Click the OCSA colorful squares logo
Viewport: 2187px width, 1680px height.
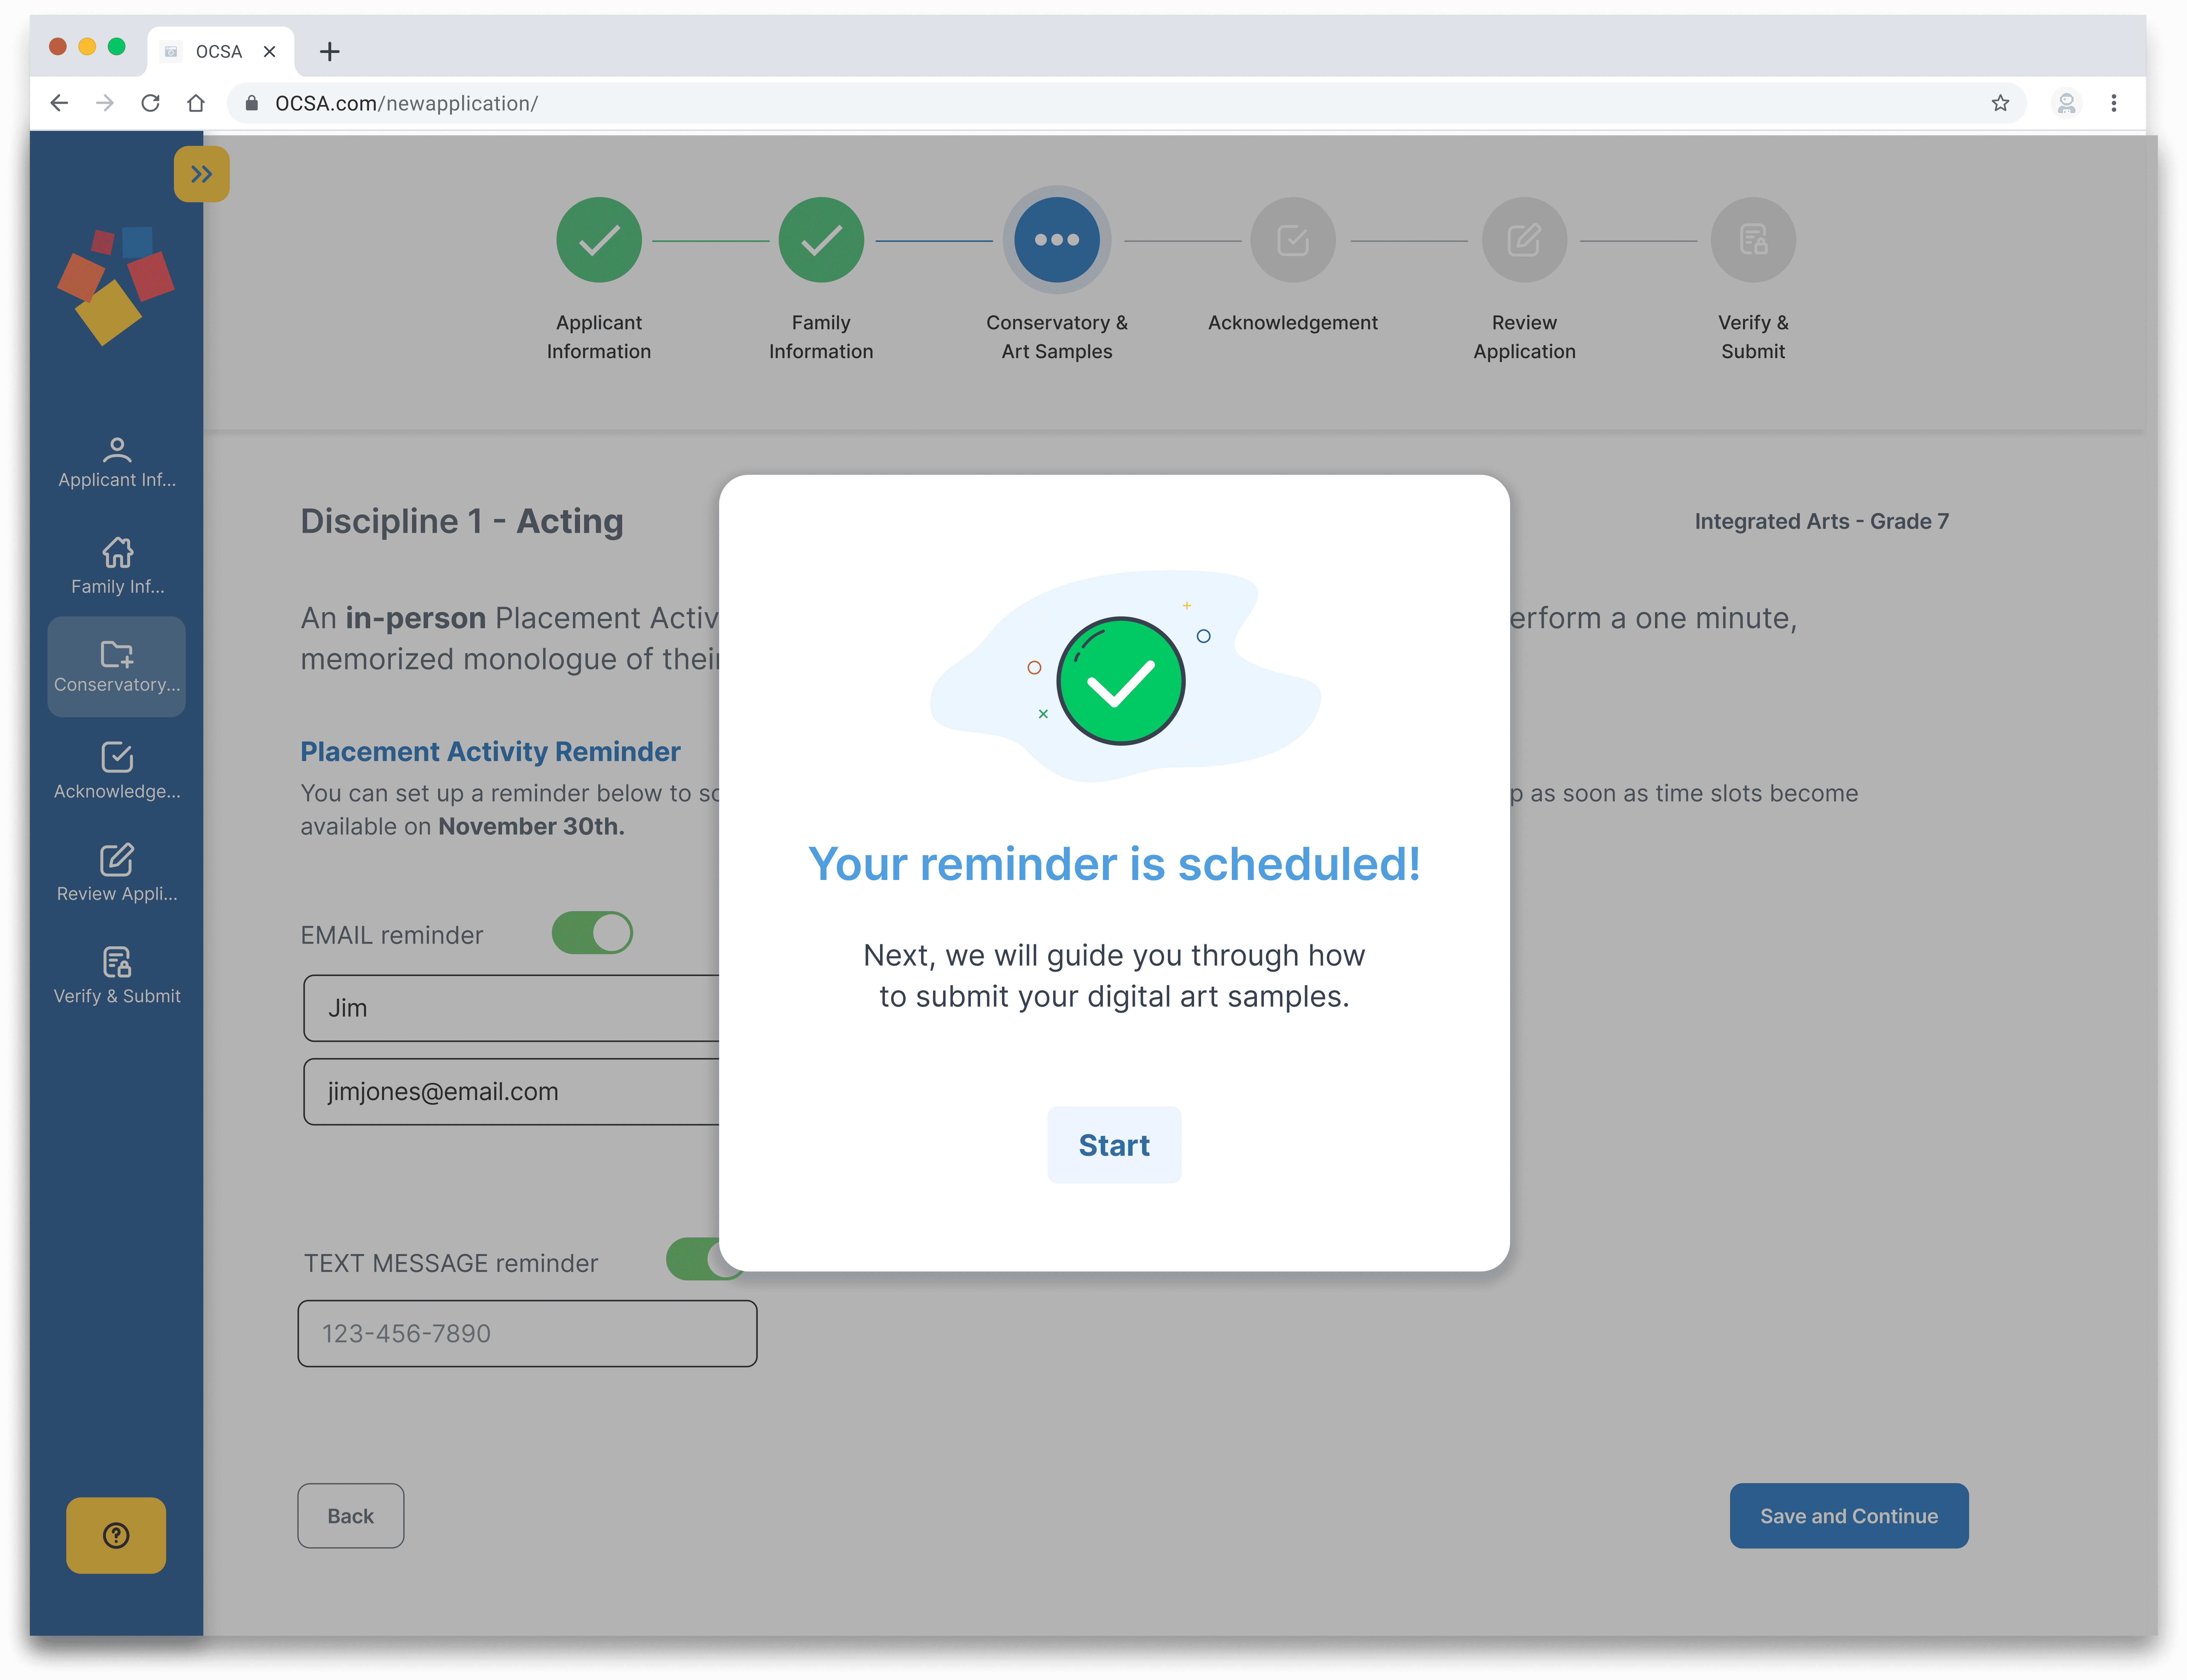(x=116, y=286)
